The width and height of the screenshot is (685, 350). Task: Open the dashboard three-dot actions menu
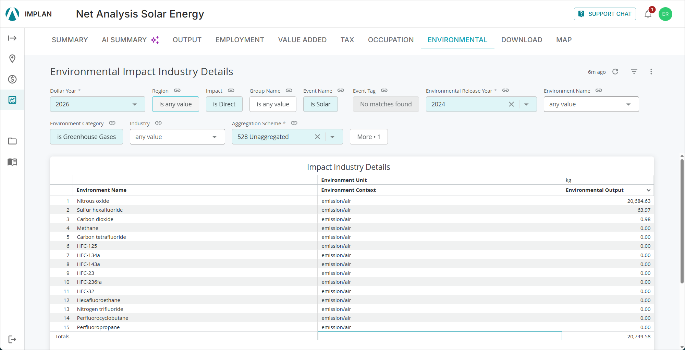point(651,71)
